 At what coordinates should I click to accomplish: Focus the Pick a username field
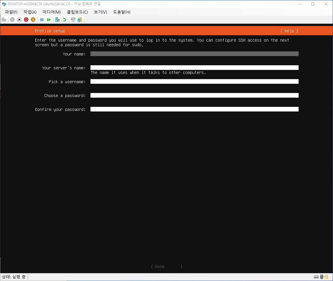point(195,81)
